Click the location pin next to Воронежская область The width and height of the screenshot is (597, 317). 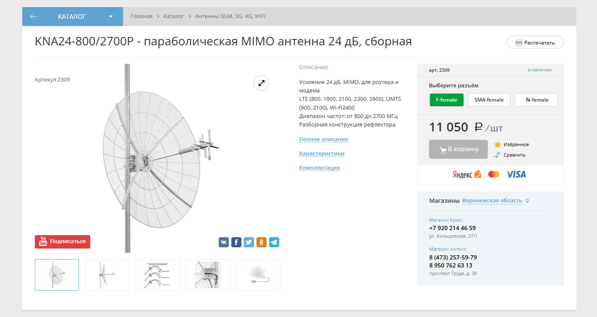pos(527,201)
